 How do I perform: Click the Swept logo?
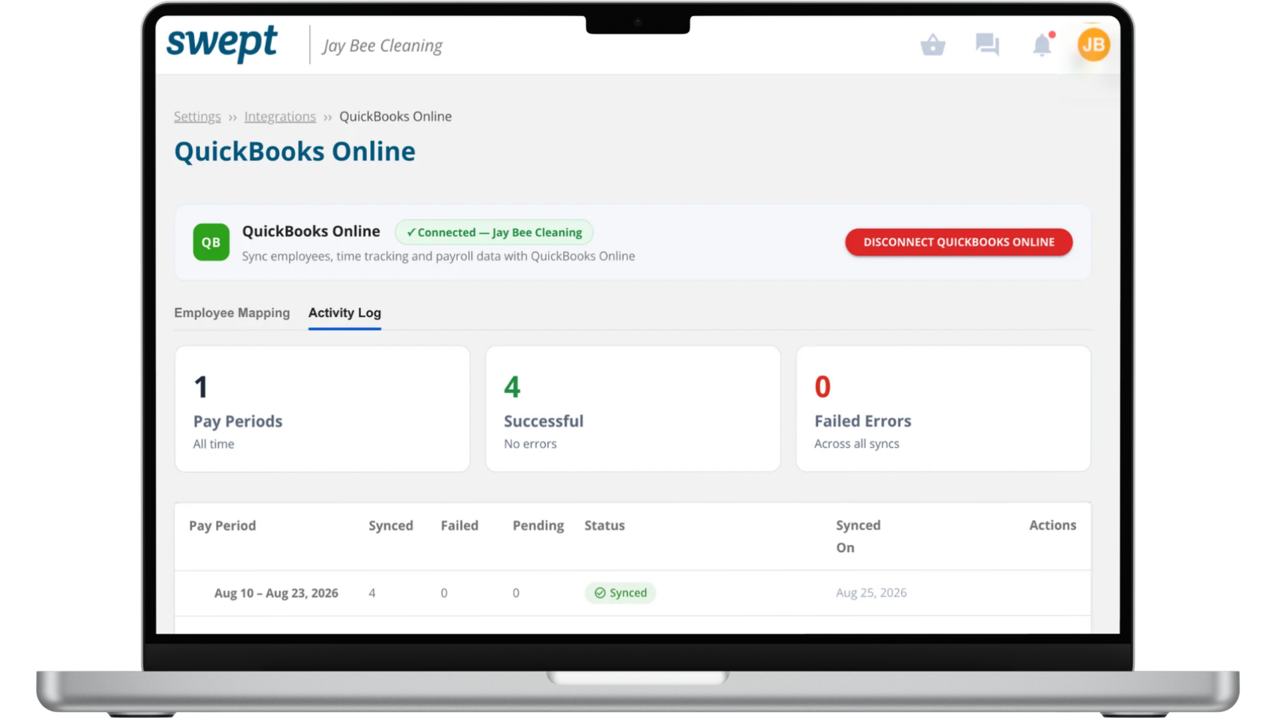tap(222, 43)
